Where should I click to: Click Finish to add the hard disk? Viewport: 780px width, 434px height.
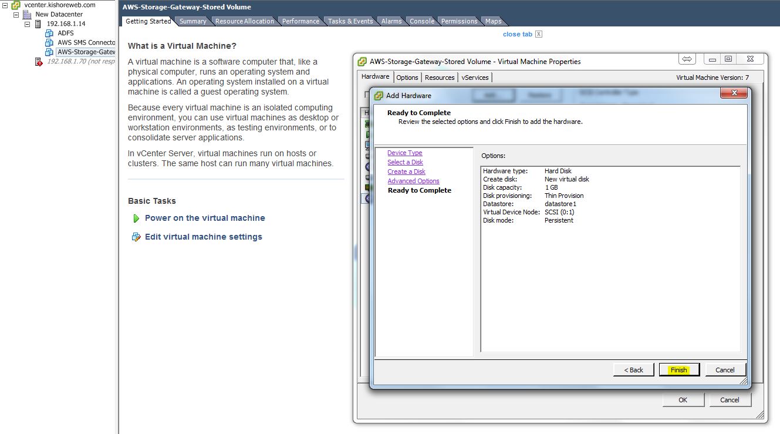[678, 370]
